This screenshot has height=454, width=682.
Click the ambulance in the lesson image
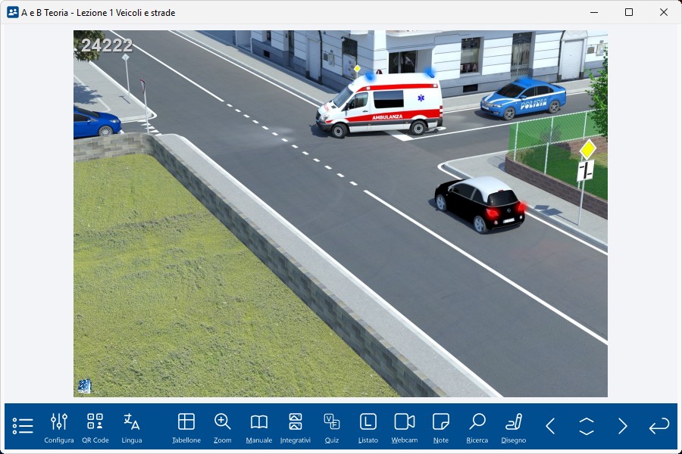pyautogui.click(x=379, y=104)
